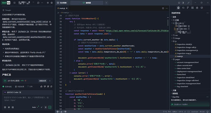Click the @SOLO Coder agent selector
The height and width of the screenshot is (113, 211).
(13, 92)
